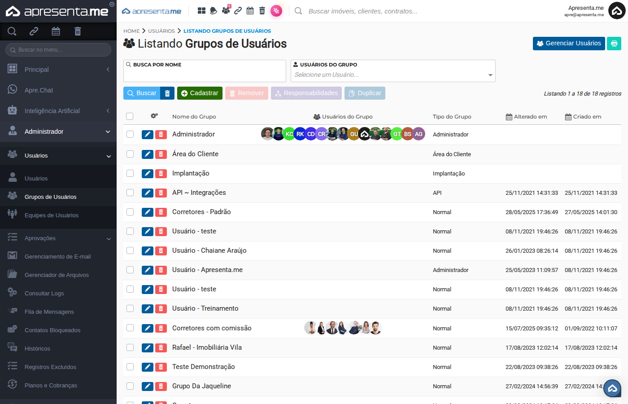Collapse the Administrador sidebar section
Viewport: 628px width, 404px height.
point(58,132)
